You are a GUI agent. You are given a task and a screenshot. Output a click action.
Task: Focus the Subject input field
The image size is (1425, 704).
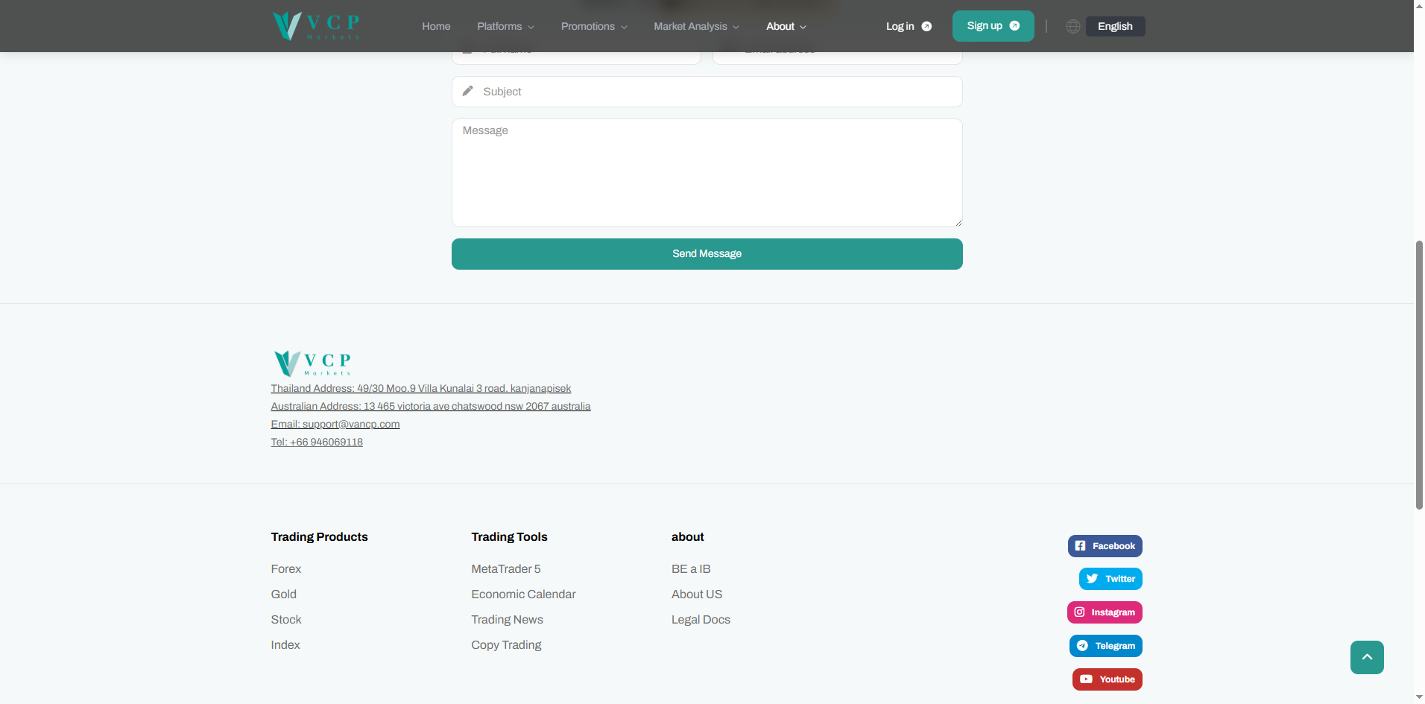707,92
